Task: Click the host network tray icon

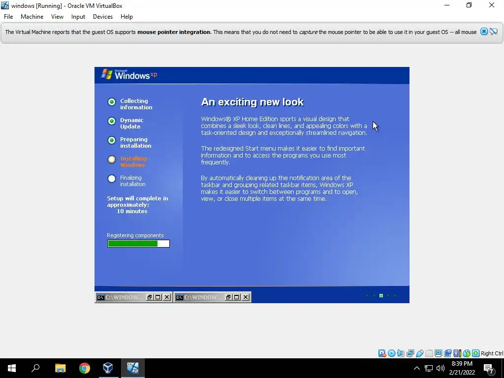Action: click(429, 368)
